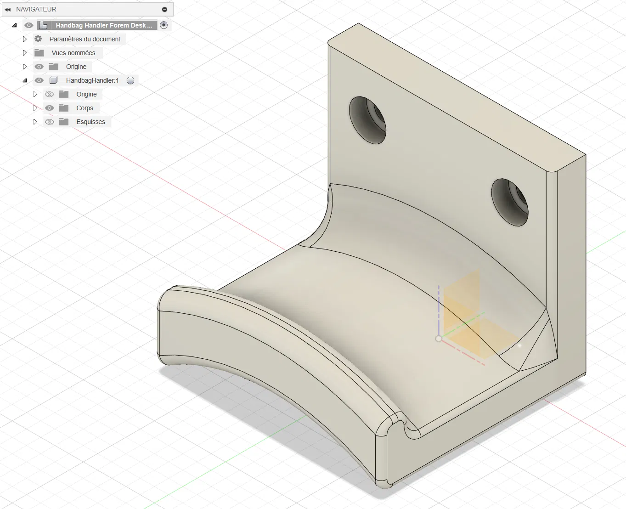The width and height of the screenshot is (626, 509).
Task: Click the folder icon beside Corps
Action: [64, 108]
